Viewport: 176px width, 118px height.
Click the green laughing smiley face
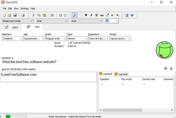point(165,50)
